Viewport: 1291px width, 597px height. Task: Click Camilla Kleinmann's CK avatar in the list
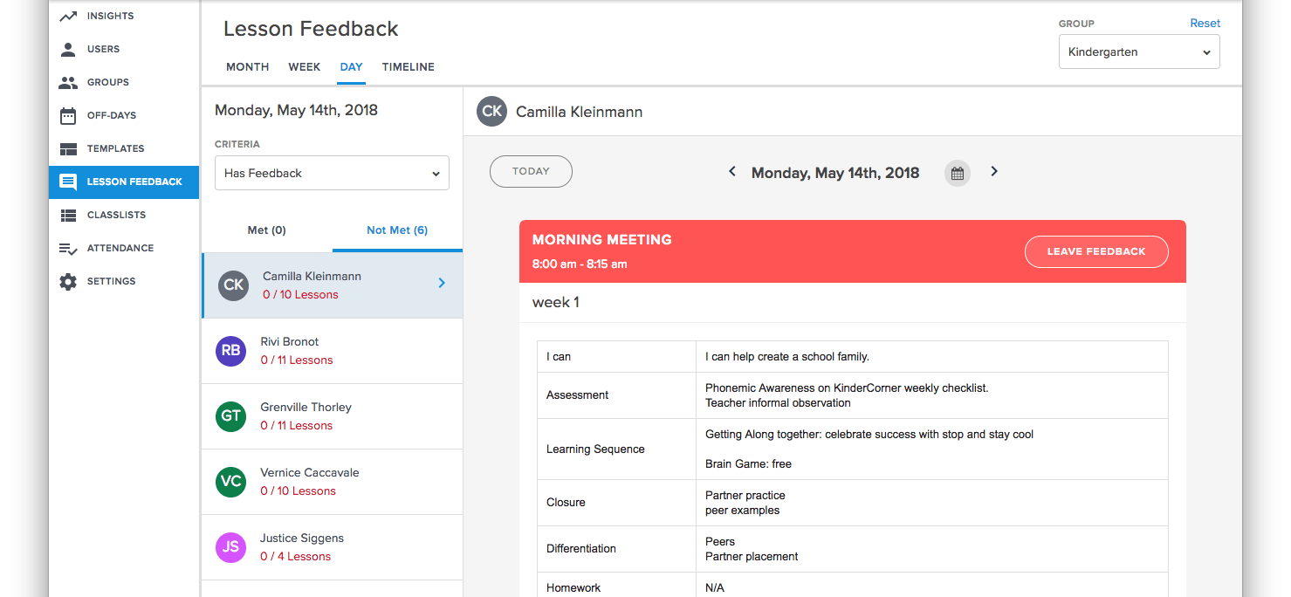click(234, 285)
